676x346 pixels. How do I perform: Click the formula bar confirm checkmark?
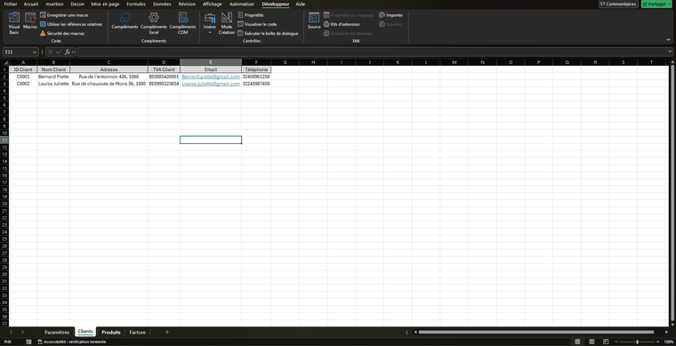point(59,52)
